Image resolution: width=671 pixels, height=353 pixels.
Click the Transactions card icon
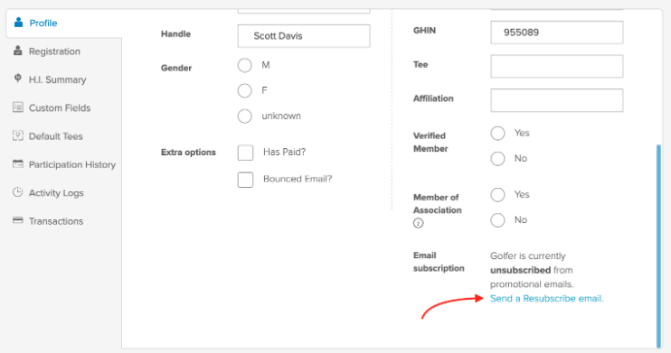(x=18, y=220)
